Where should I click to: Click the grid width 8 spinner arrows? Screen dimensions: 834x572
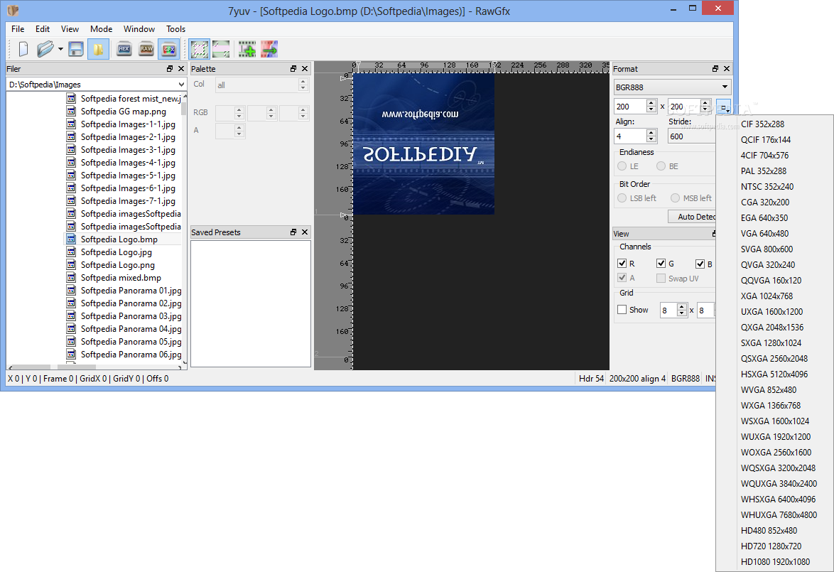(682, 310)
